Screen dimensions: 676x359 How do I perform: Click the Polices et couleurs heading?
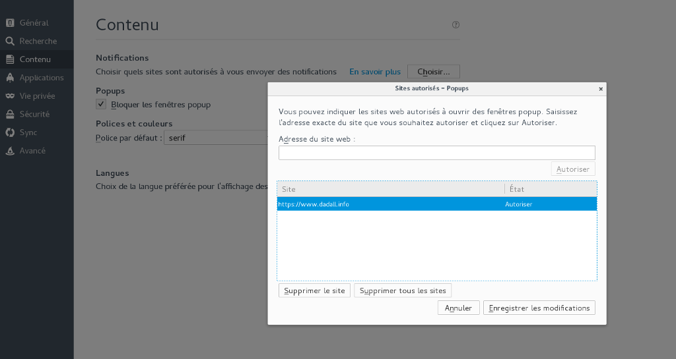[134, 124]
